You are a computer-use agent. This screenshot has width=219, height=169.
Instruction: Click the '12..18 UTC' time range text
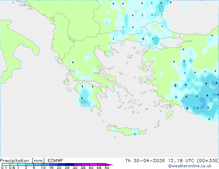click(181, 161)
